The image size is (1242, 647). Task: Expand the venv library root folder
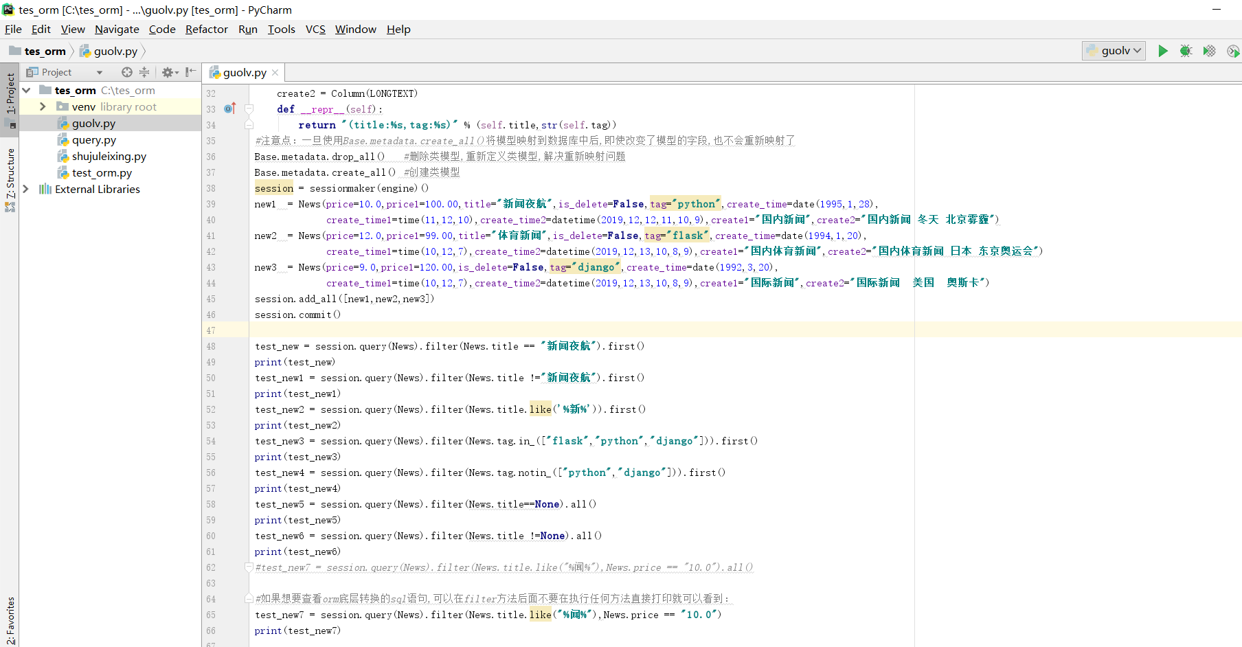[43, 106]
